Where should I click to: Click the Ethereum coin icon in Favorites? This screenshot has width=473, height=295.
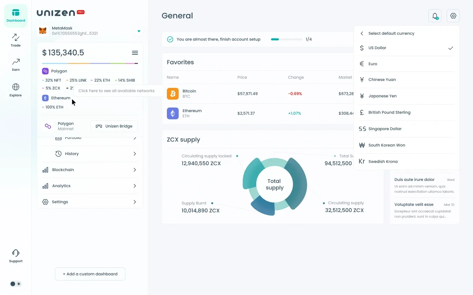coord(173,113)
